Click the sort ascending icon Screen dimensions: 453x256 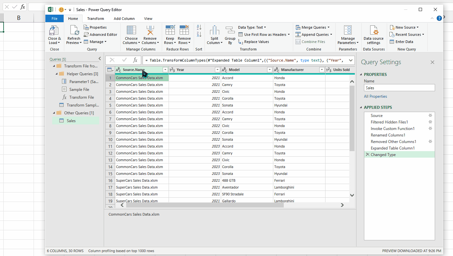pos(199,27)
